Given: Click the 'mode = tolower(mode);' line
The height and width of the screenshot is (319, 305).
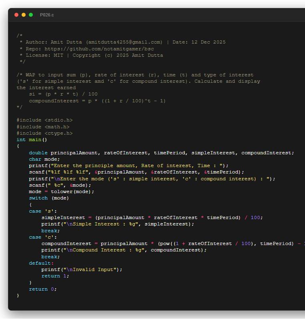Looking at the screenshot, I should 61,191.
